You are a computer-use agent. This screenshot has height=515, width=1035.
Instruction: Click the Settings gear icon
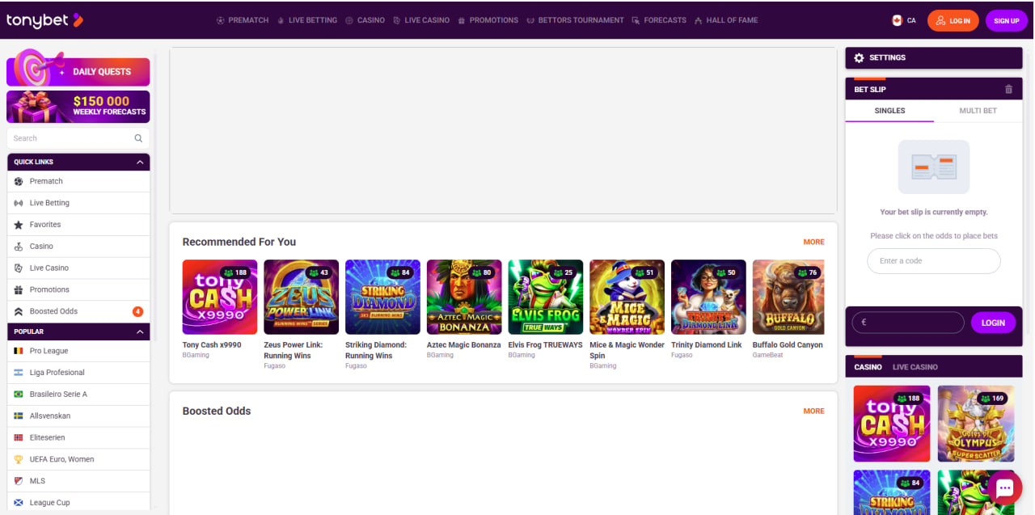859,58
